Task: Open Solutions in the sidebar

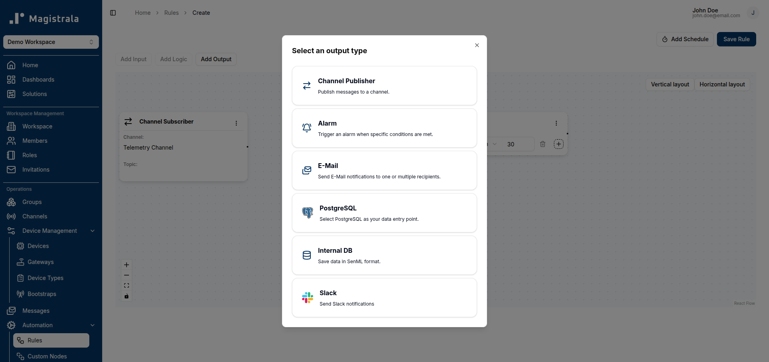Action: click(x=51, y=94)
